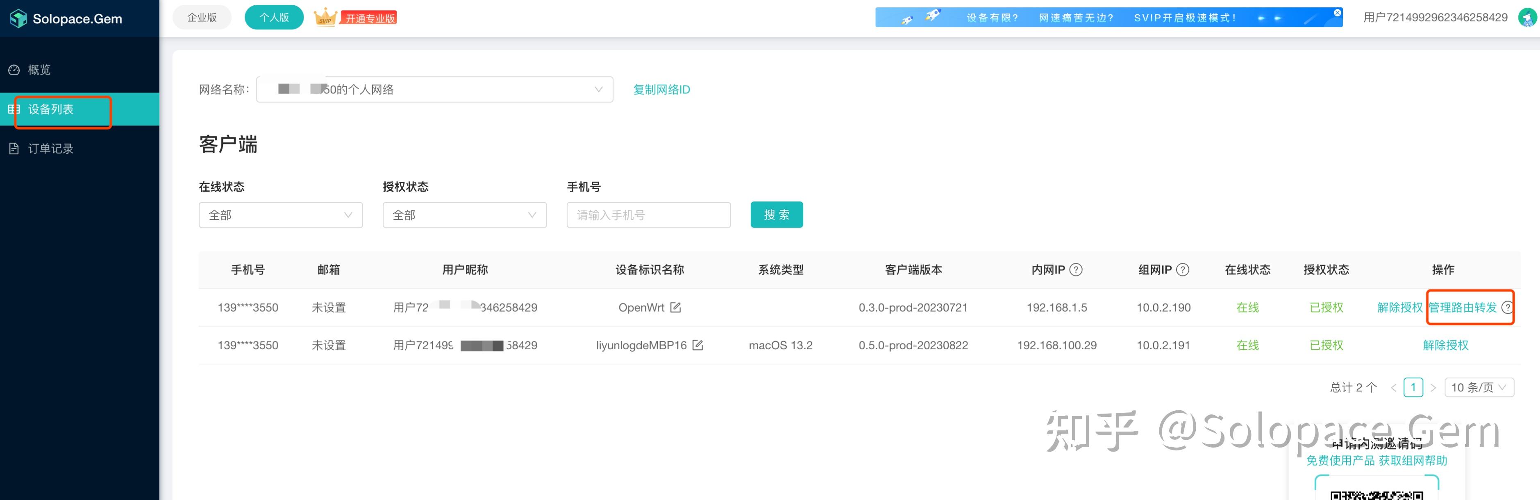Click the 搜索 button
Viewport: 1540px width, 500px height.
click(x=776, y=215)
